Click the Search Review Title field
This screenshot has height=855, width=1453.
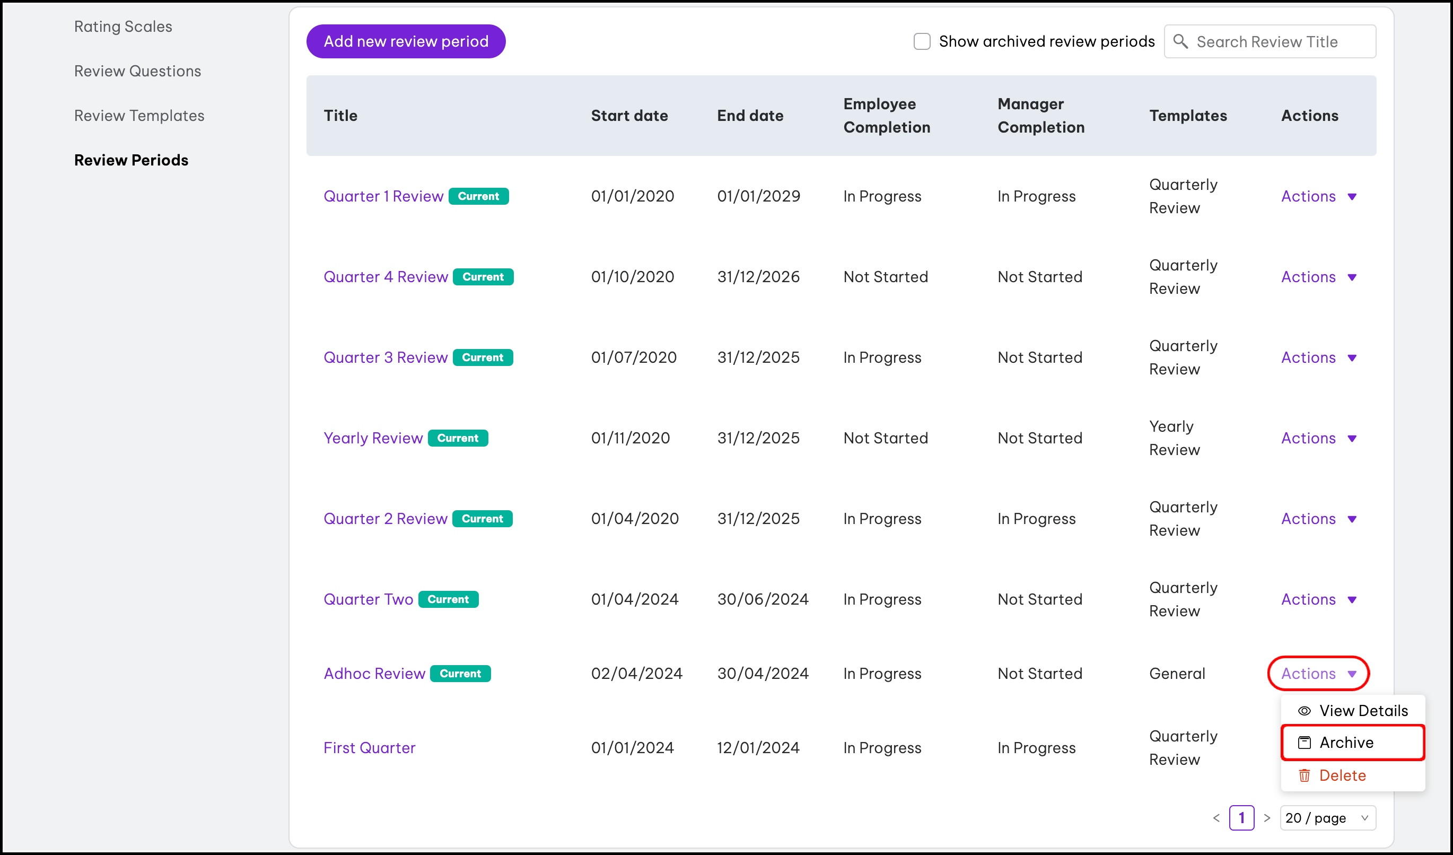(x=1280, y=41)
